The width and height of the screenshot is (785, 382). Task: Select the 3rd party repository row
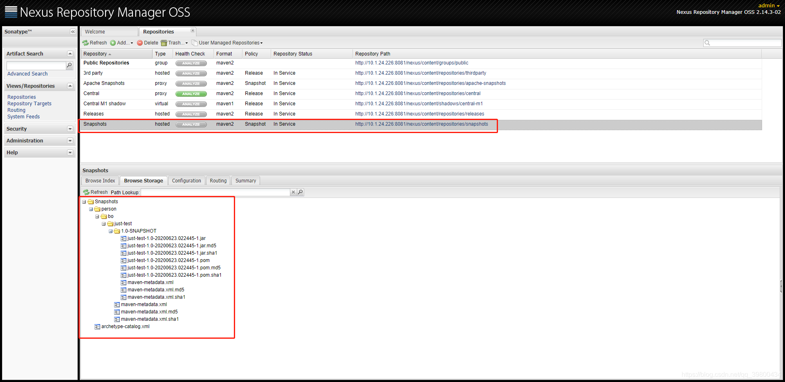point(421,73)
